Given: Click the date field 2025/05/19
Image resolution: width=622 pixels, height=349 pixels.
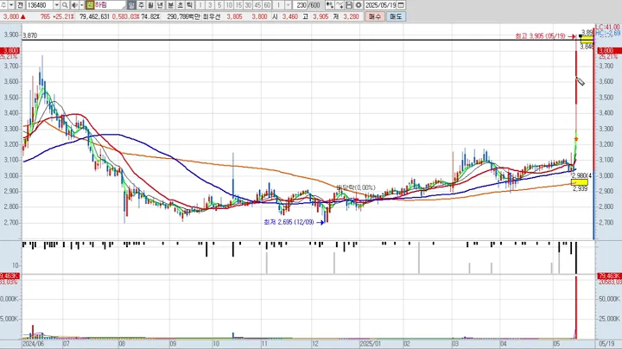Looking at the screenshot, I should 380,5.
